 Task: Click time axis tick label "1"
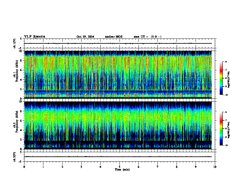43,167
